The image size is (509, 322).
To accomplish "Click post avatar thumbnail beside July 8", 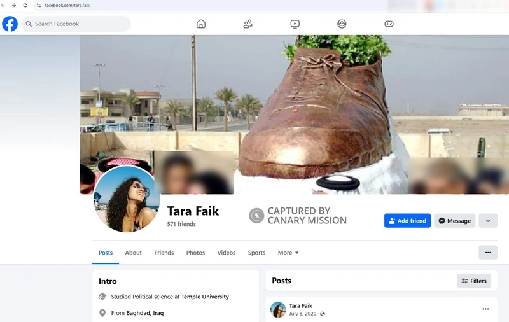I will tap(278, 310).
